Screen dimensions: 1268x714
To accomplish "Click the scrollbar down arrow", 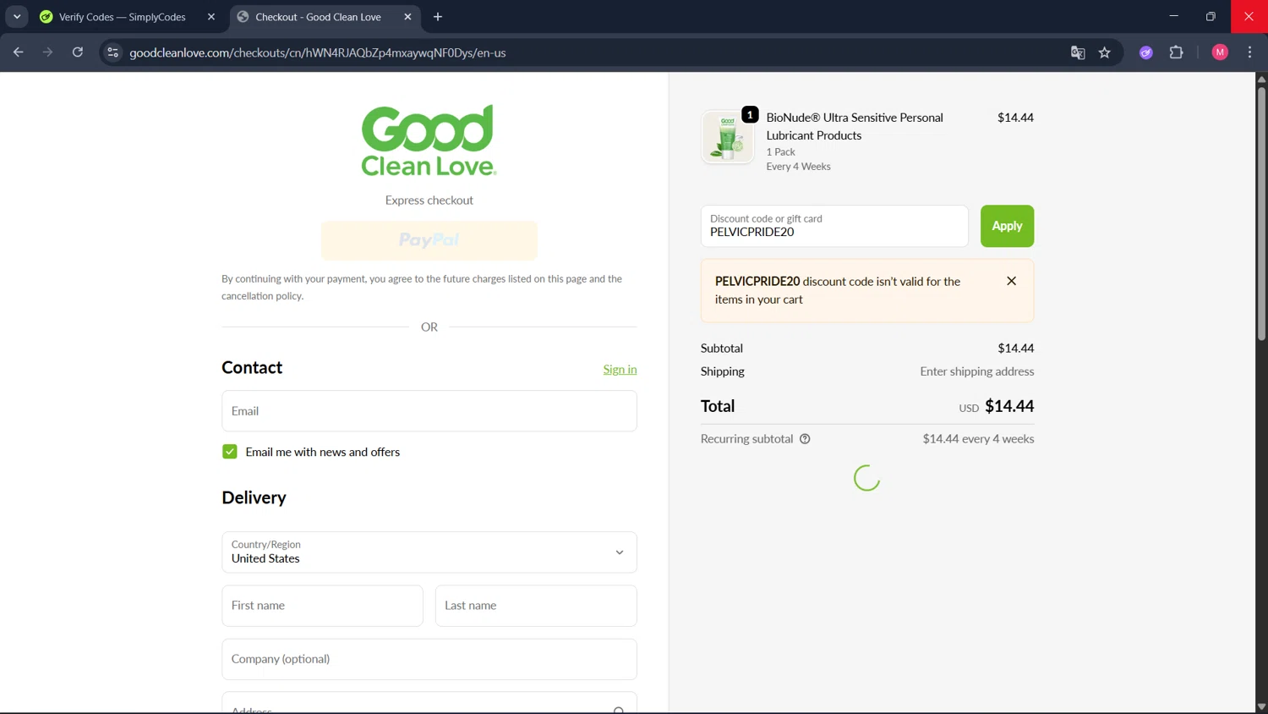I will pos(1261,706).
